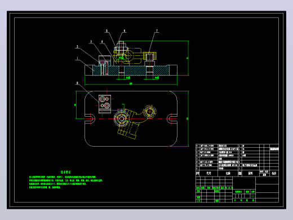Select part balloon number 6

pyautogui.click(x=124, y=30)
